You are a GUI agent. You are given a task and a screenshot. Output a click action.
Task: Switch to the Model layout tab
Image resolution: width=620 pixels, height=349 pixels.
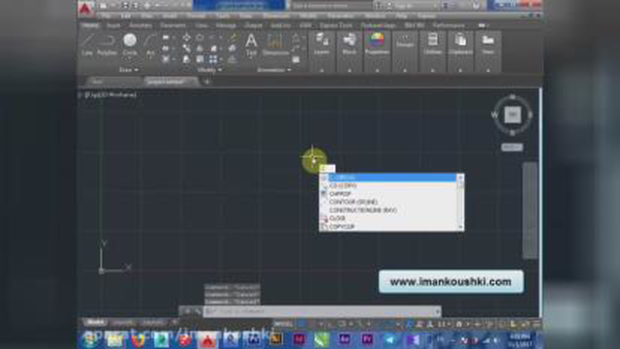[x=95, y=323]
